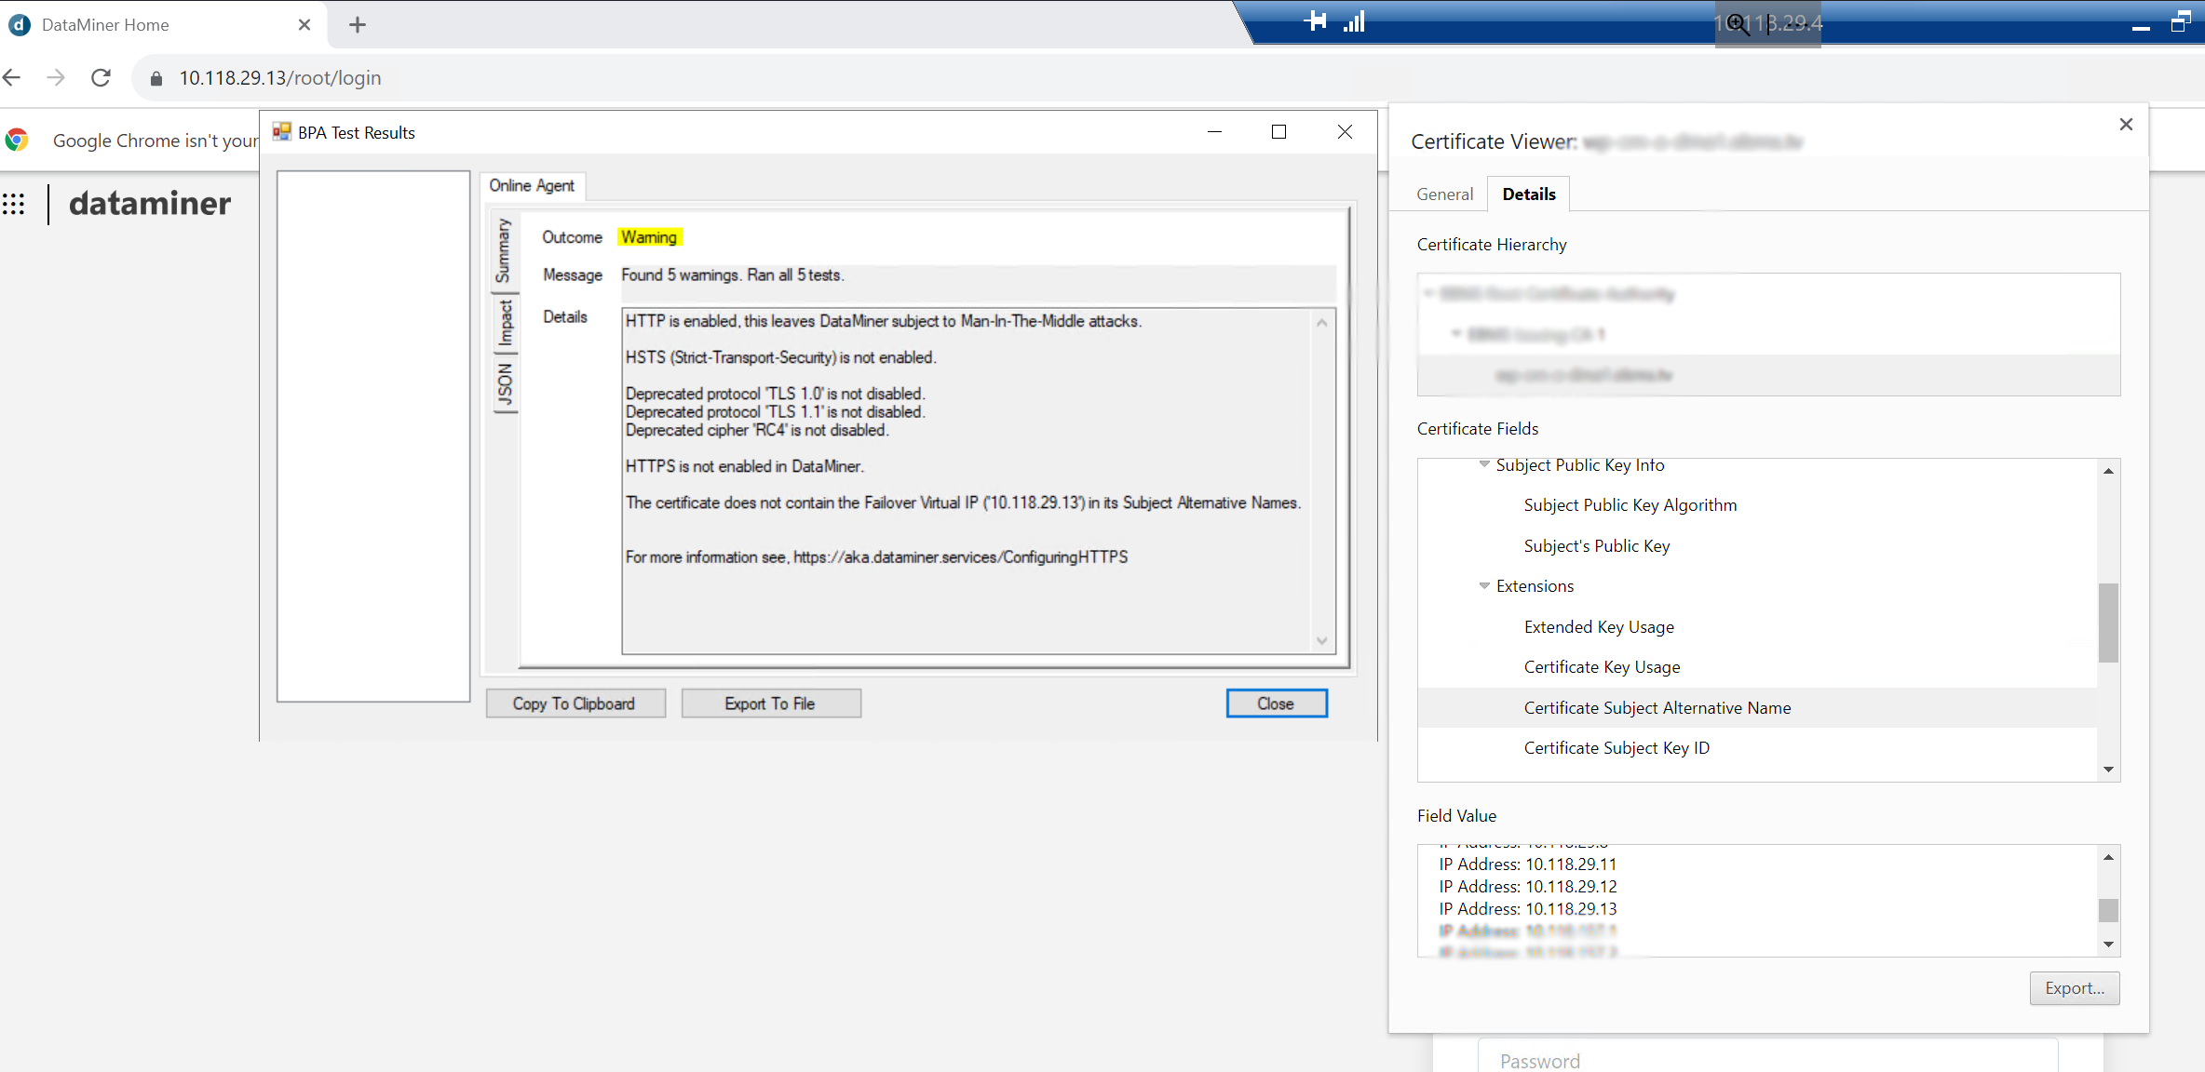Click 'HSTS (Strict-Transport-Security) is not enabled.' line
The height and width of the screenshot is (1072, 2205).
(x=780, y=357)
